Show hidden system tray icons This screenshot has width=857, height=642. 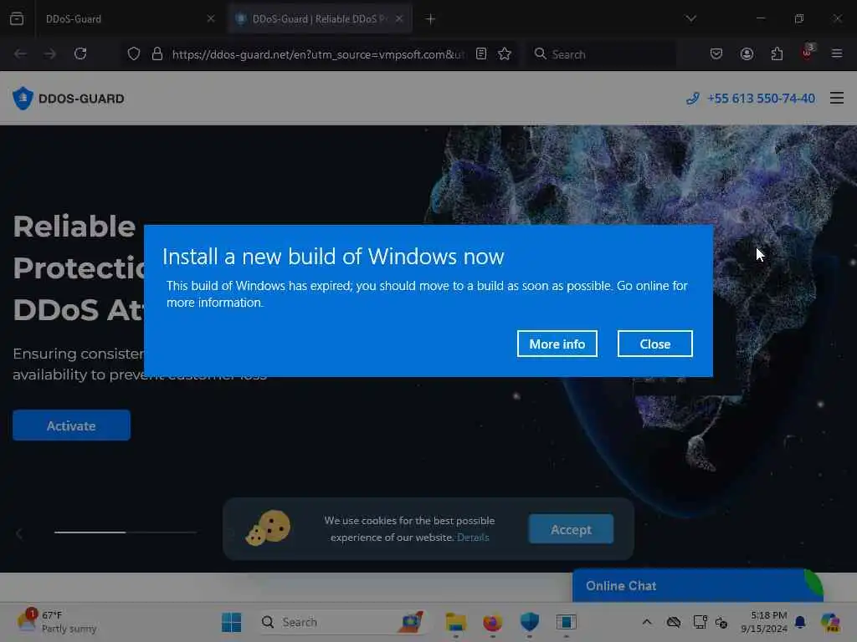point(647,622)
